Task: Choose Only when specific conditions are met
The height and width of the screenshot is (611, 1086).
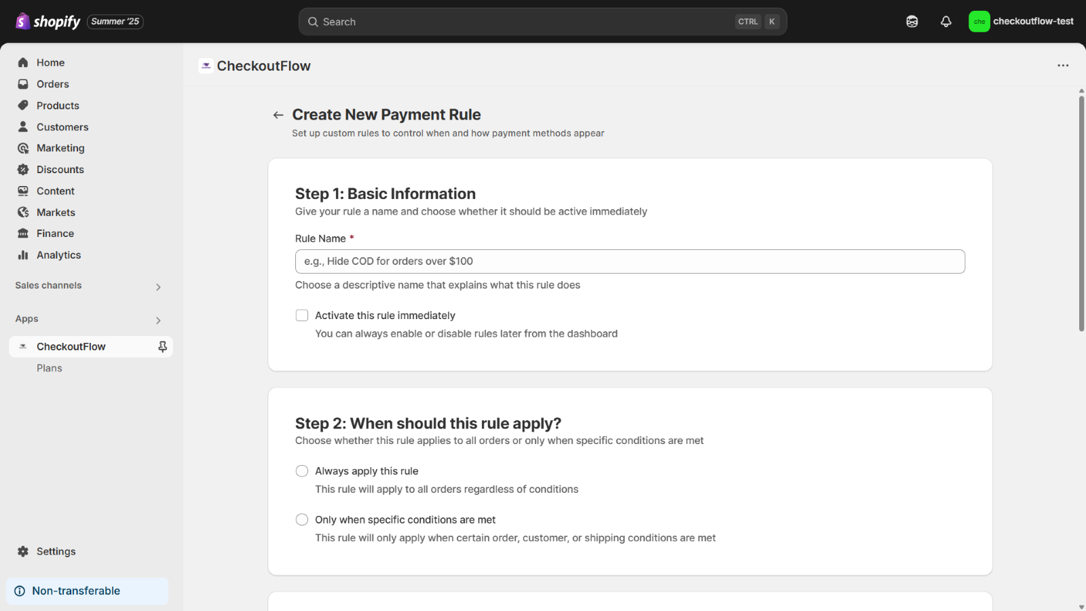Action: pyautogui.click(x=302, y=519)
